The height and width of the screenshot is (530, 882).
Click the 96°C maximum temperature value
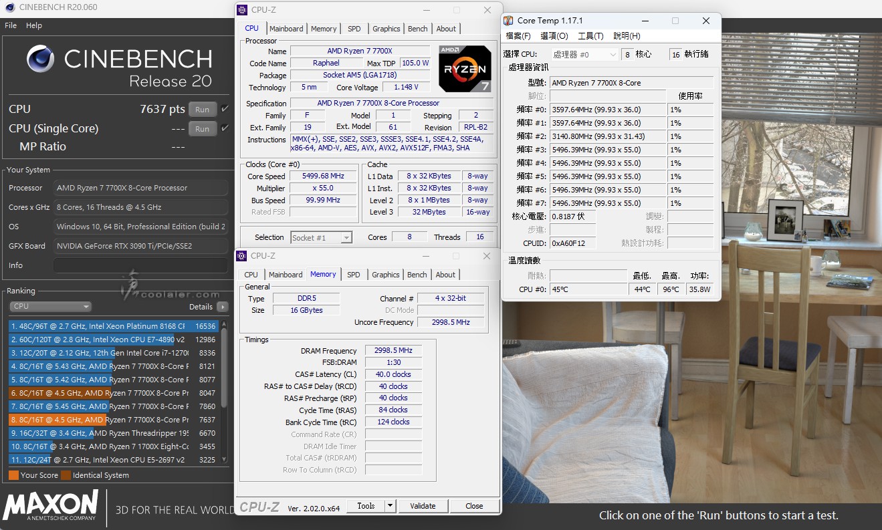[x=671, y=289]
